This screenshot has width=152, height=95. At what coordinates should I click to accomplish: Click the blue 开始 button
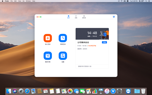tap(104, 42)
